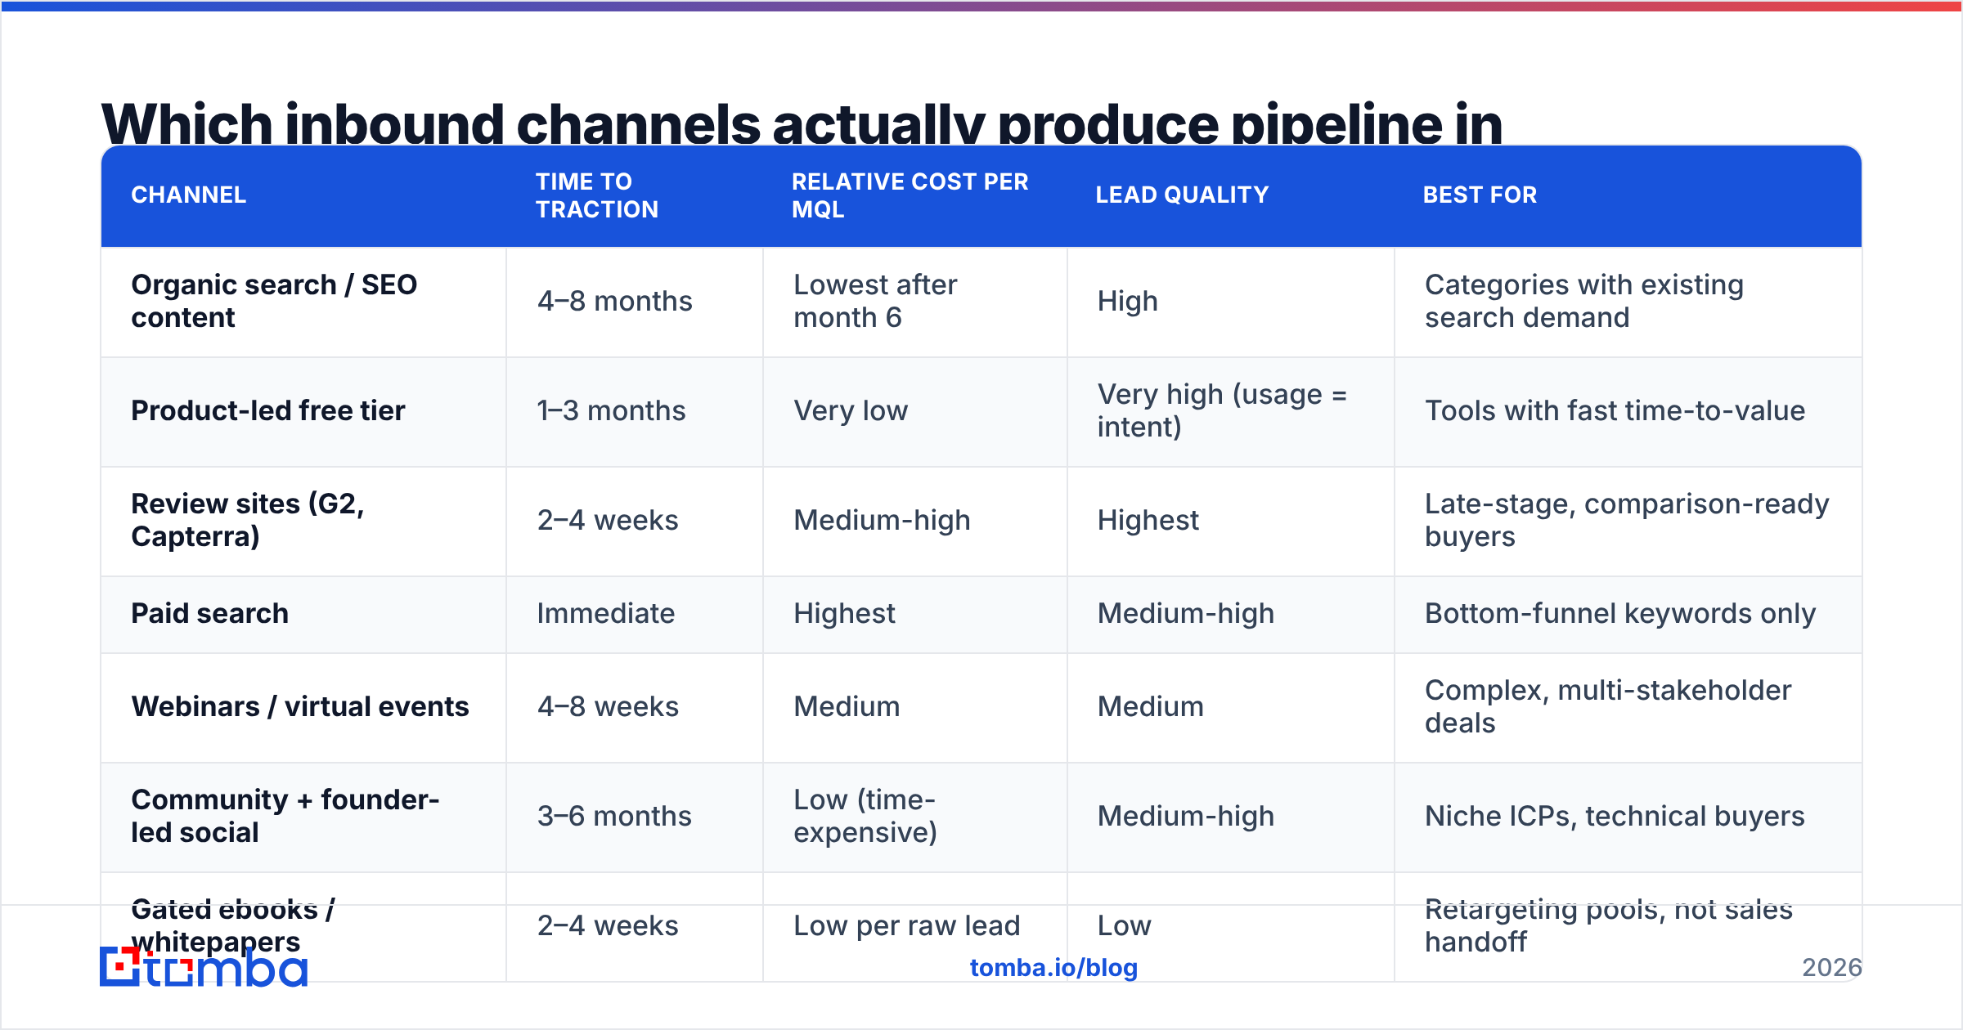Click Low (time-expensive) cell

[x=915, y=817]
